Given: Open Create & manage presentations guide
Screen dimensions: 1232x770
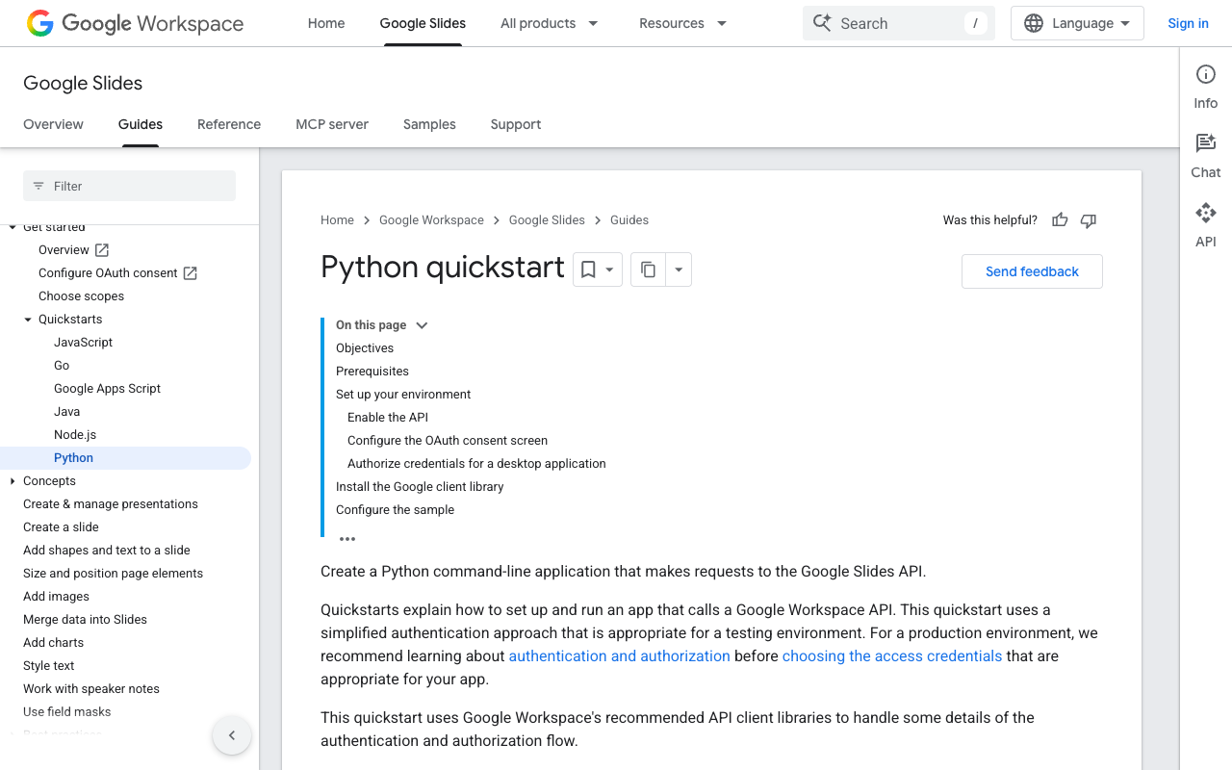Looking at the screenshot, I should coord(111,504).
